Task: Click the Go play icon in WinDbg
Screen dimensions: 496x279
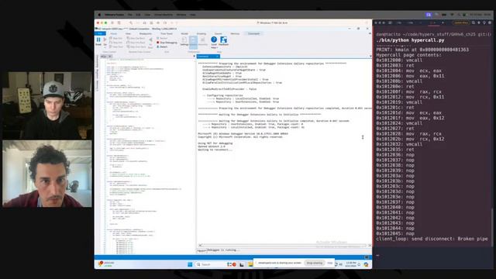Action: coord(105,40)
